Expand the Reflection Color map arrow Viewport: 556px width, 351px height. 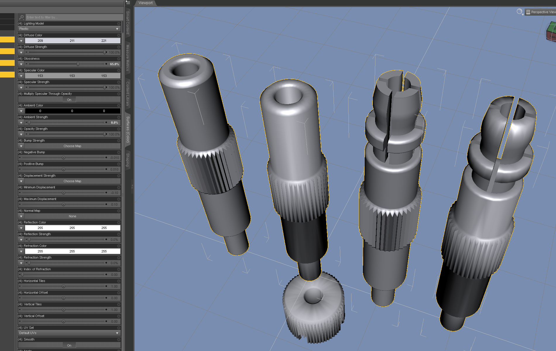pyautogui.click(x=21, y=228)
